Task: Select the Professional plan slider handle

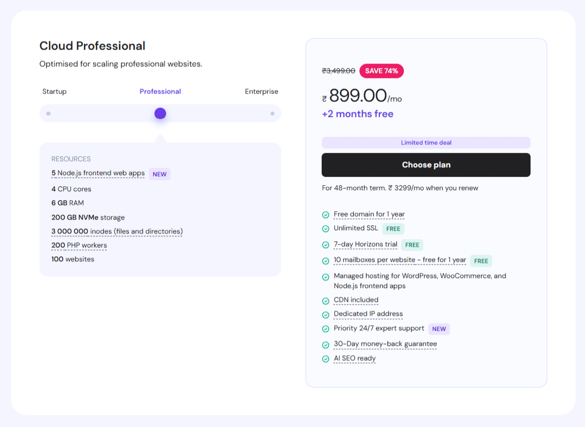Action: [x=160, y=113]
